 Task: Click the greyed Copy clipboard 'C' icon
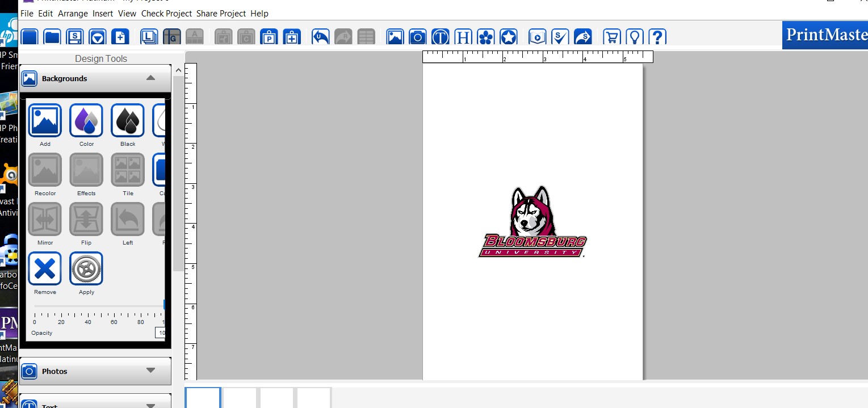pyautogui.click(x=246, y=37)
